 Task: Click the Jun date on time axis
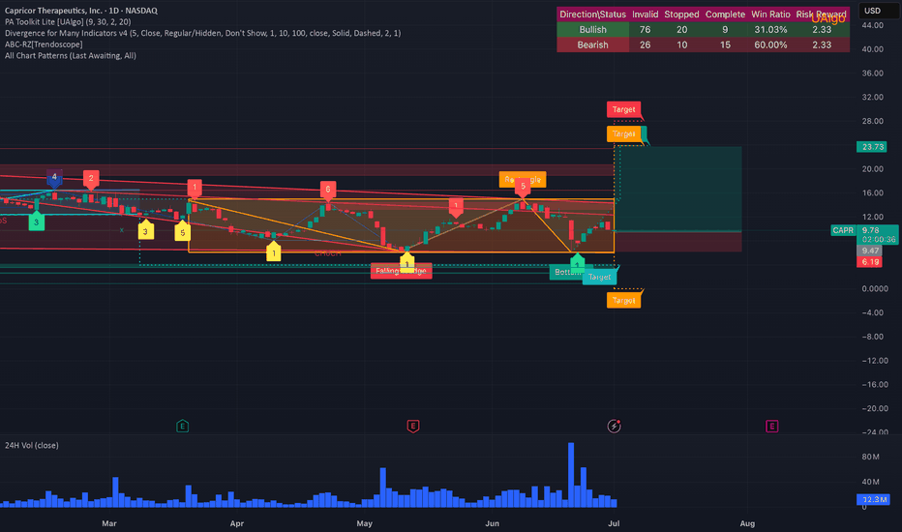492,523
